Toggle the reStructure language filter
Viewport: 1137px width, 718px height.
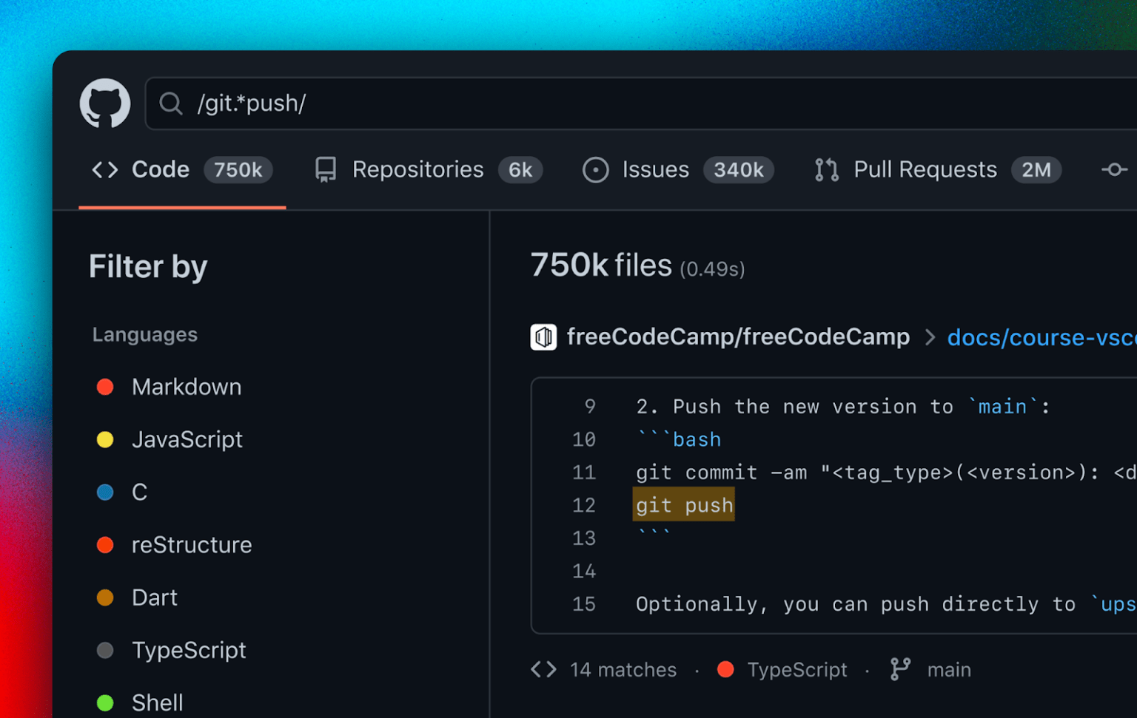pyautogui.click(x=192, y=545)
